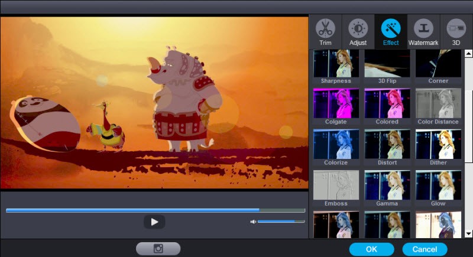Click the Cancel button
Viewport: 473px width, 257px height.
pos(425,249)
